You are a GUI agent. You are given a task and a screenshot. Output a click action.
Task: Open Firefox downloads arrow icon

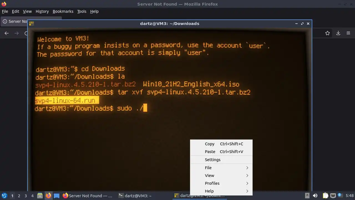[338, 33]
